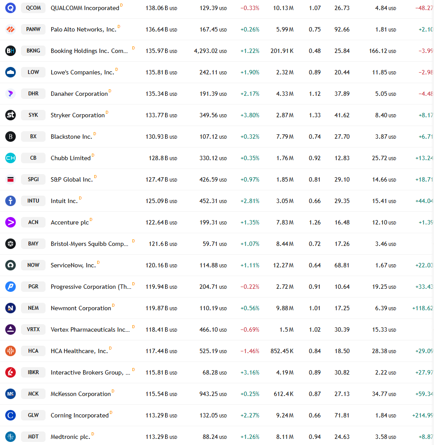
Task: Open the INTU ticker badge
Action: (33, 201)
